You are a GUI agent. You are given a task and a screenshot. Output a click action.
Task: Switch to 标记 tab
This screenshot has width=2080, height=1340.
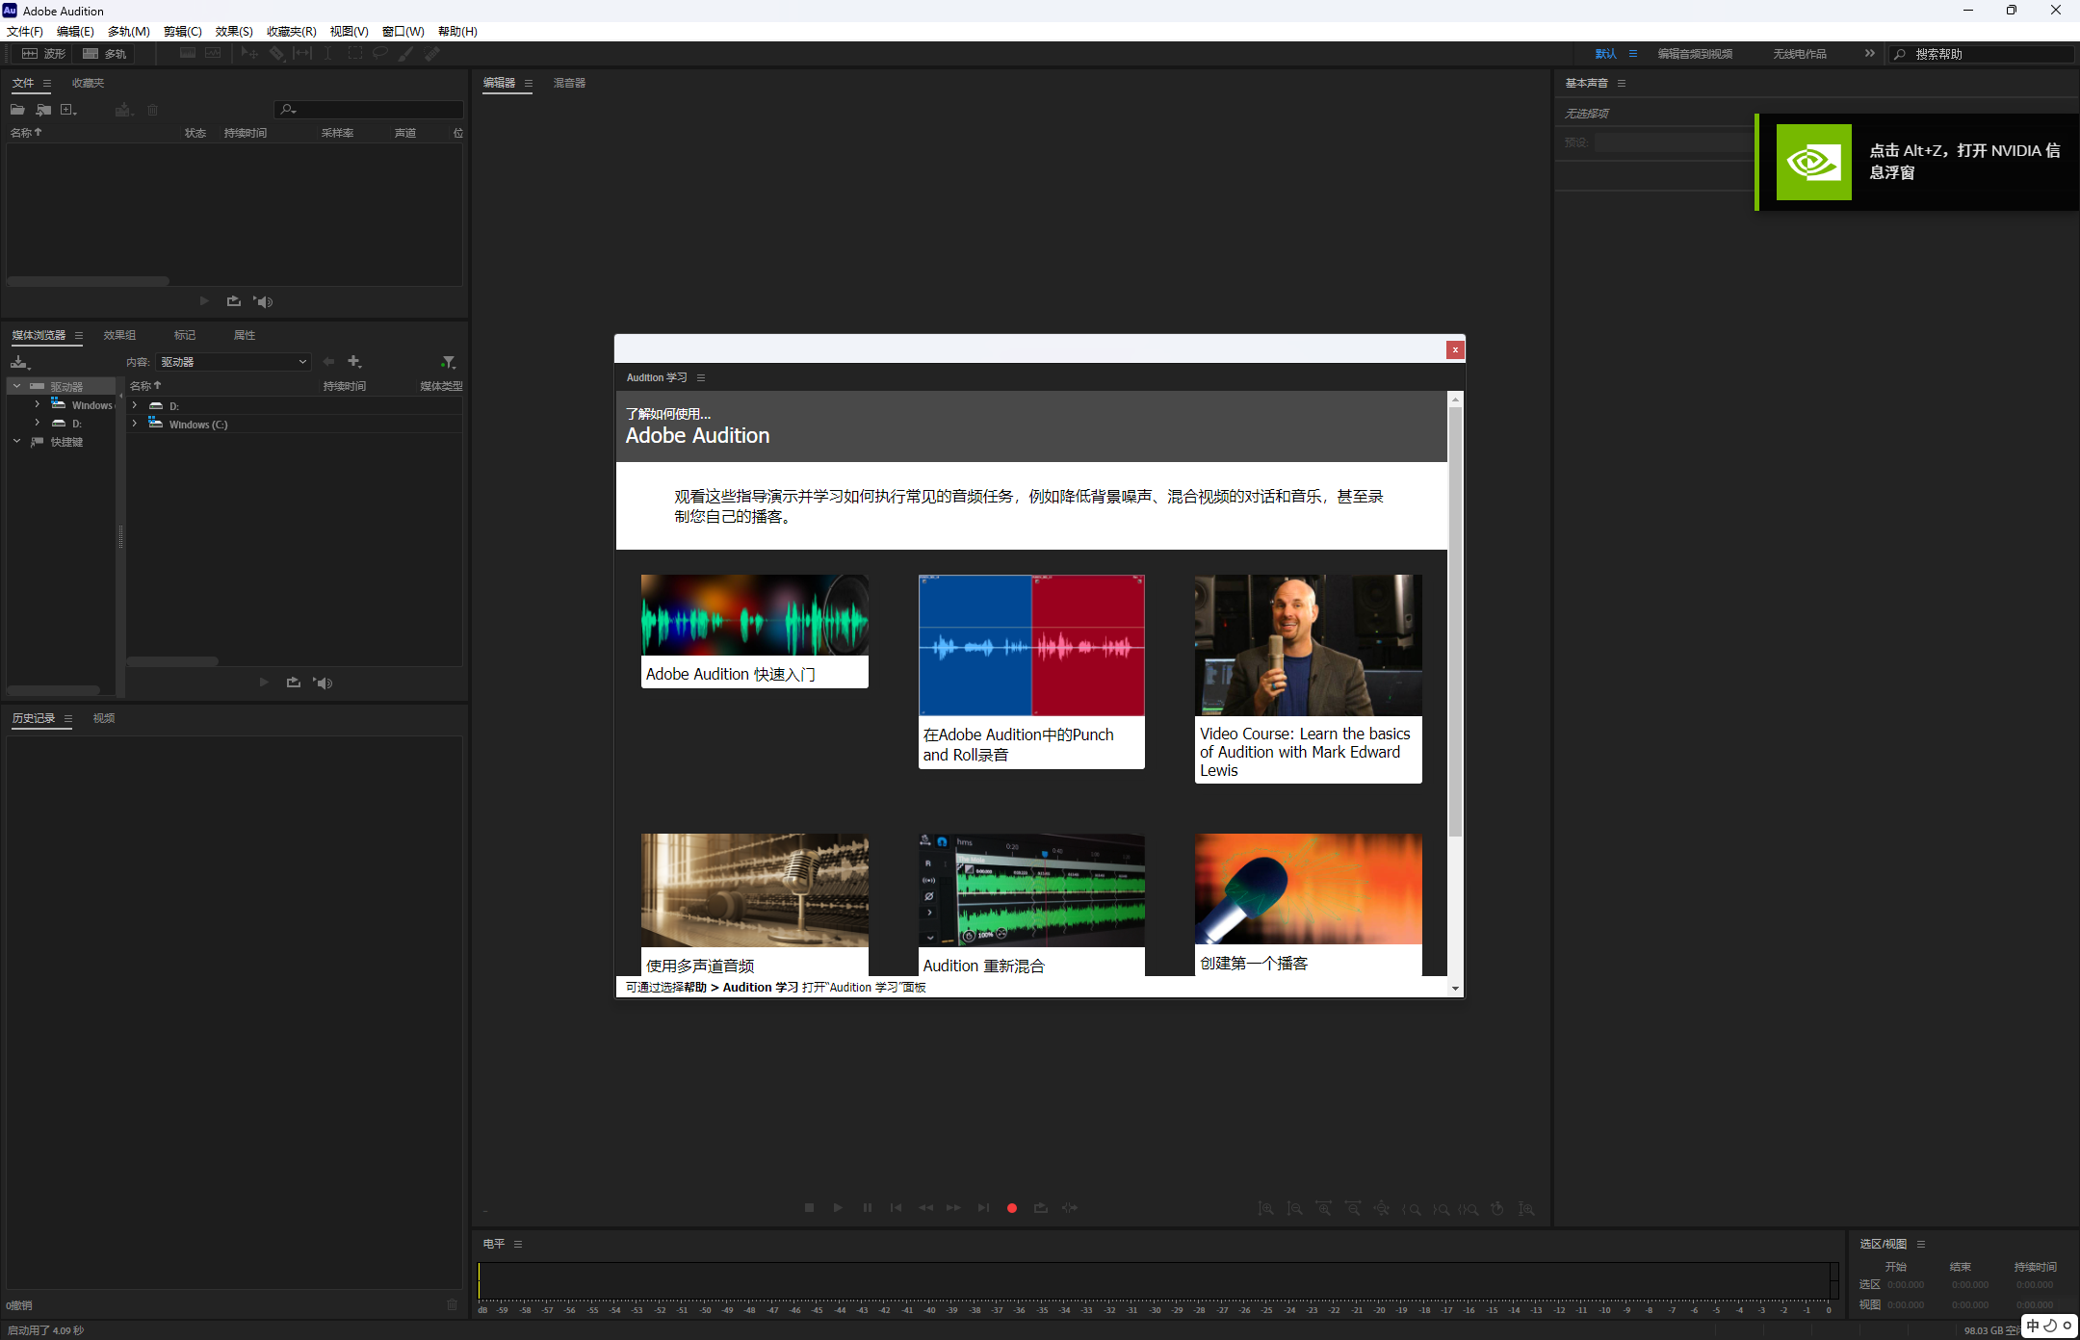(x=184, y=335)
